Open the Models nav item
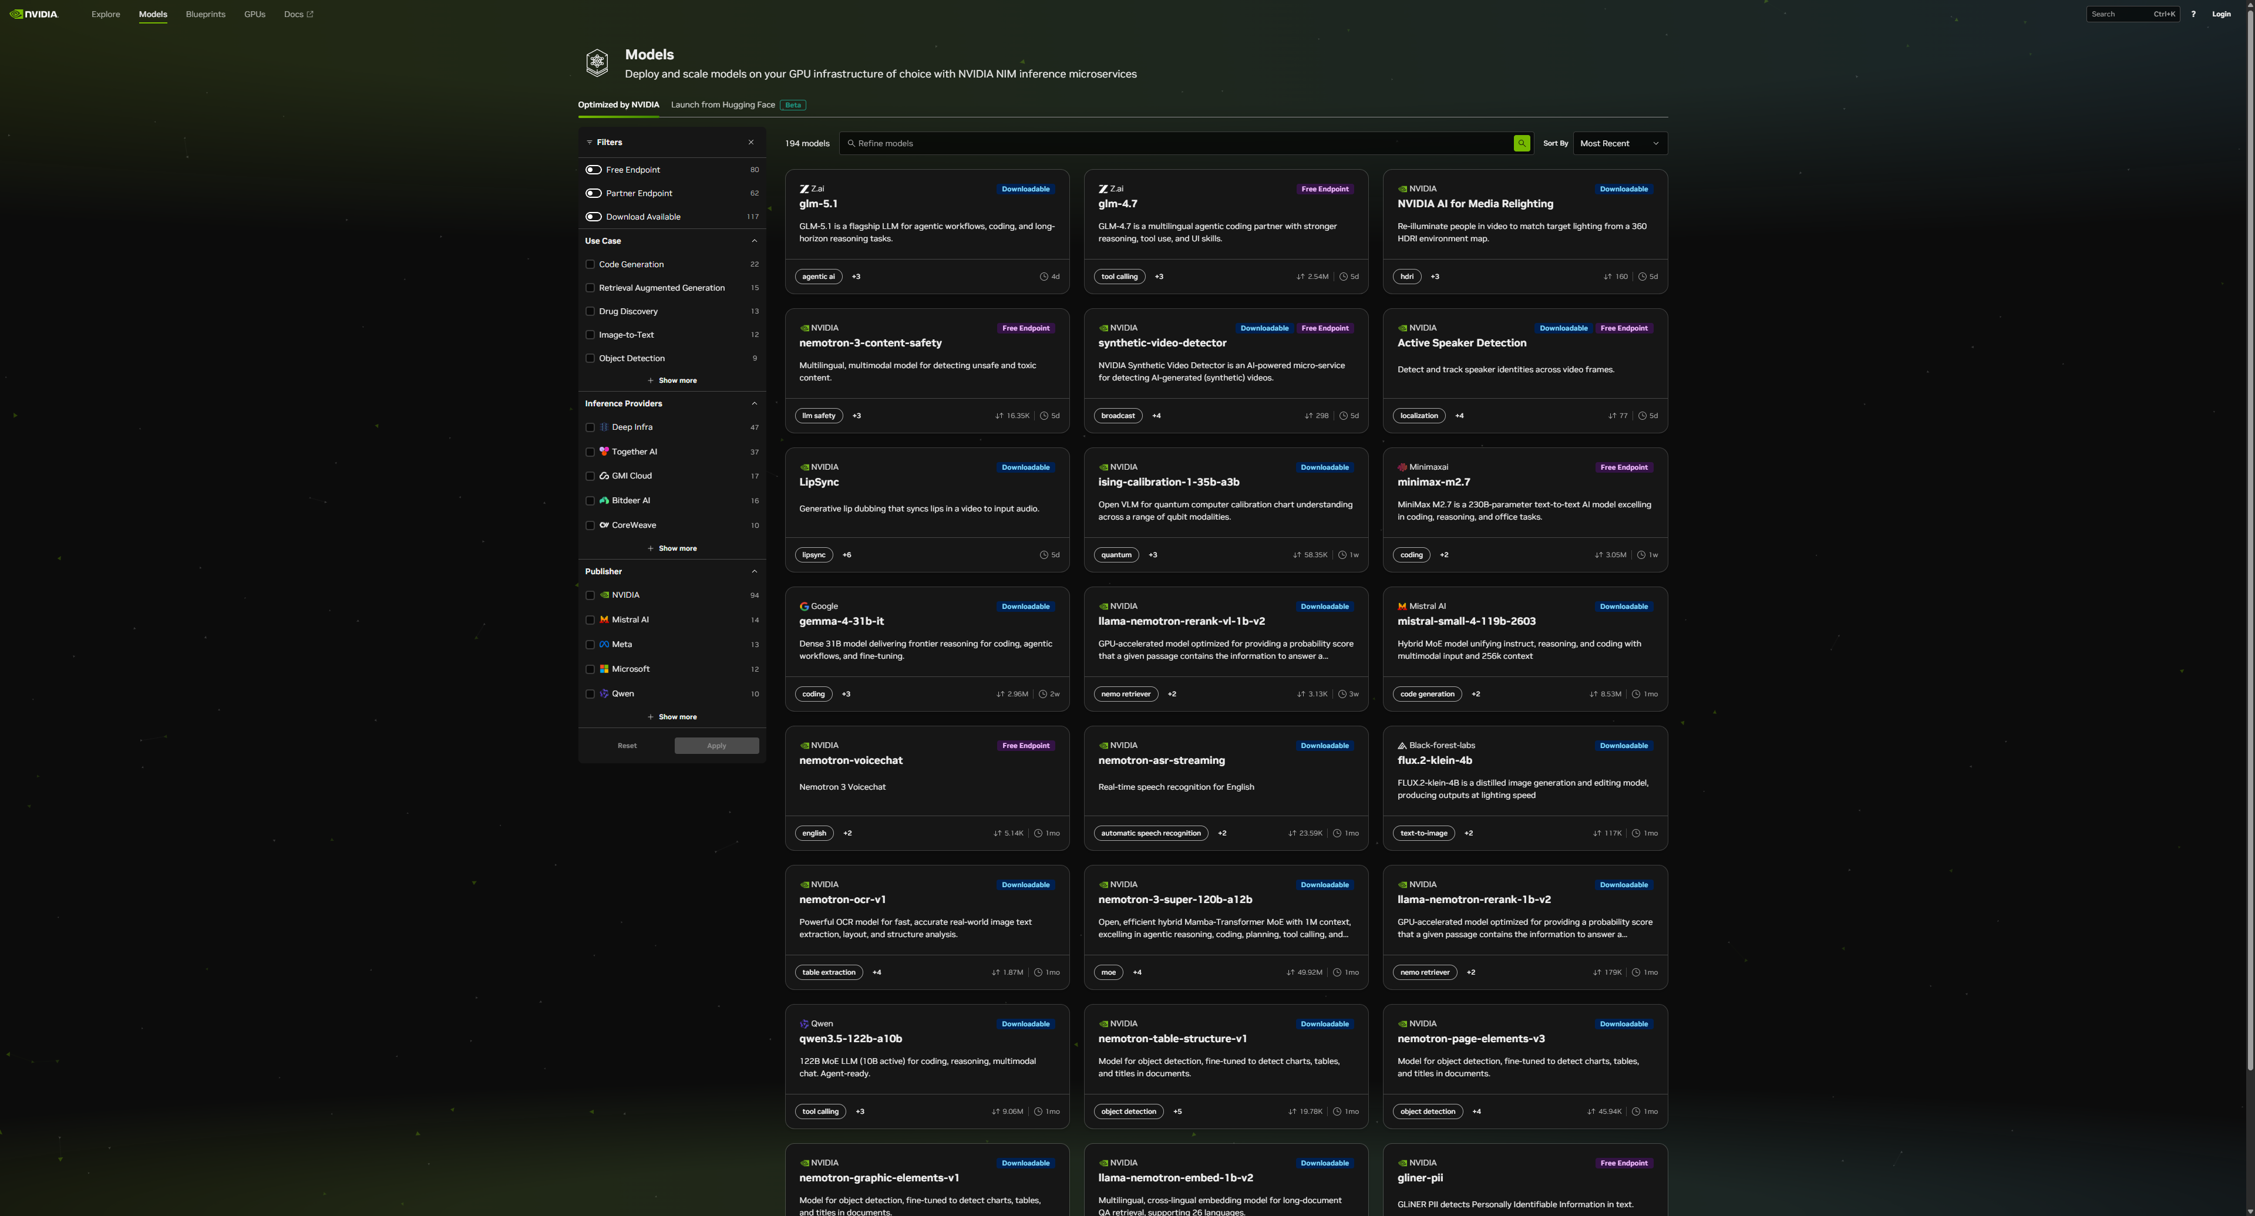2255x1216 pixels. tap(153, 14)
